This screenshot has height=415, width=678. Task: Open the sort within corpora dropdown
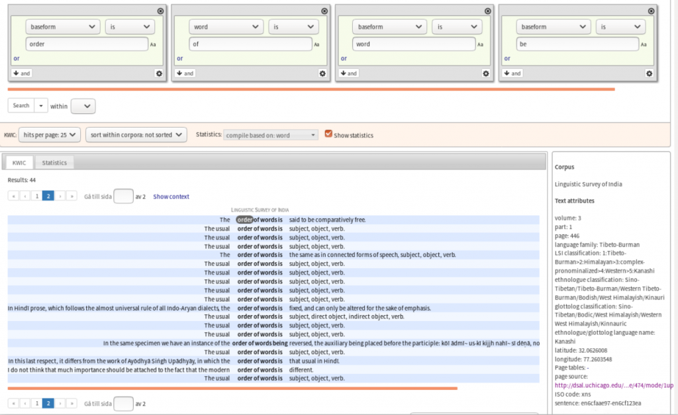pos(136,135)
